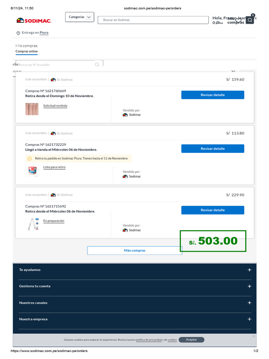Screen dimensions: 269x359
Task: Click the Retira tu pedido en Sodimac Piura notice
Action: (x=78, y=158)
